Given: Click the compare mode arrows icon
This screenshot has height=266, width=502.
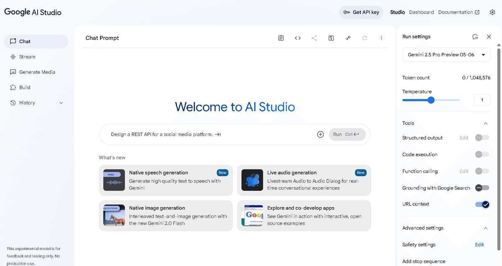Looking at the screenshot, I should click(348, 38).
